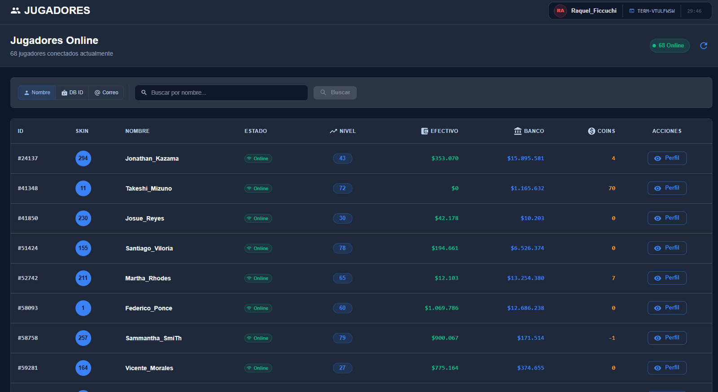Screen dimensions: 718x392
Task: Click the Nivel trending icon in table header
Action: pos(333,131)
